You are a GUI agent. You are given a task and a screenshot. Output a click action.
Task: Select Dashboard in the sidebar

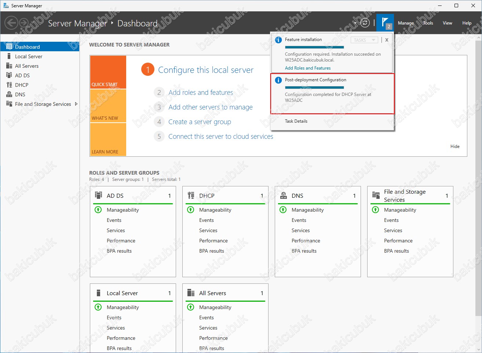(40, 47)
